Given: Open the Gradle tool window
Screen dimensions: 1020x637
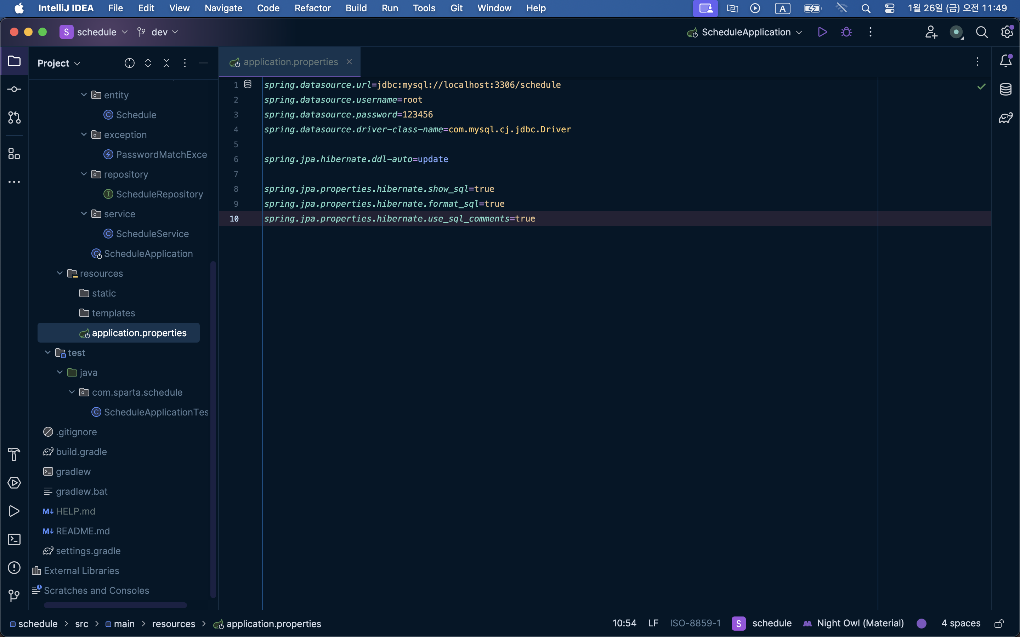Looking at the screenshot, I should point(1006,118).
